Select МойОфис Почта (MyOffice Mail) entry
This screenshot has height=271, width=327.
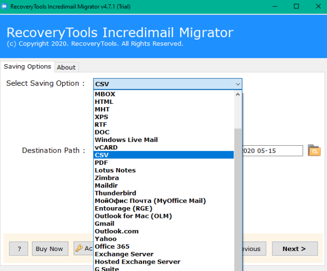point(163,201)
